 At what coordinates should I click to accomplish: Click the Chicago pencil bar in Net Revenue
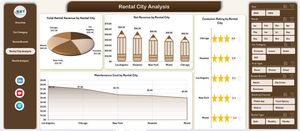[185, 49]
